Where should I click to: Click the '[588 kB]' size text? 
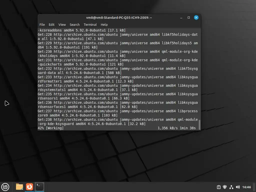coord(114,73)
